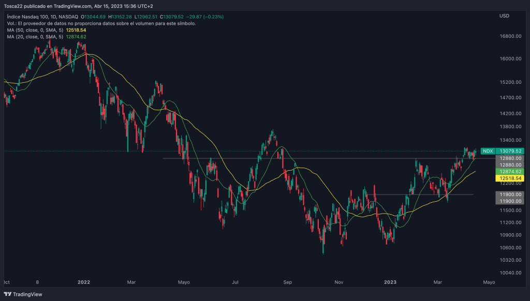Click the green 12874.62 tag on the price axis
530x301 pixels.
coord(510,171)
